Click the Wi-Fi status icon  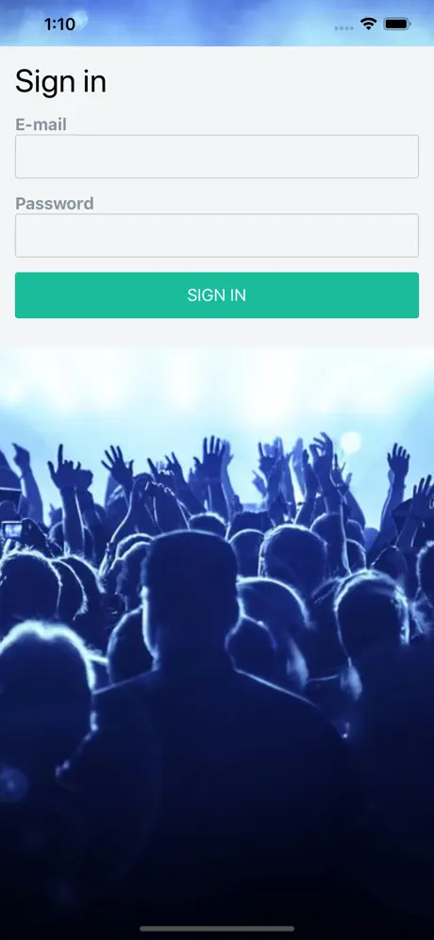pyautogui.click(x=368, y=24)
